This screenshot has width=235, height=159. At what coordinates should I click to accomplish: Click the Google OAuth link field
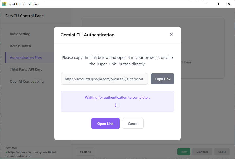pos(104,79)
